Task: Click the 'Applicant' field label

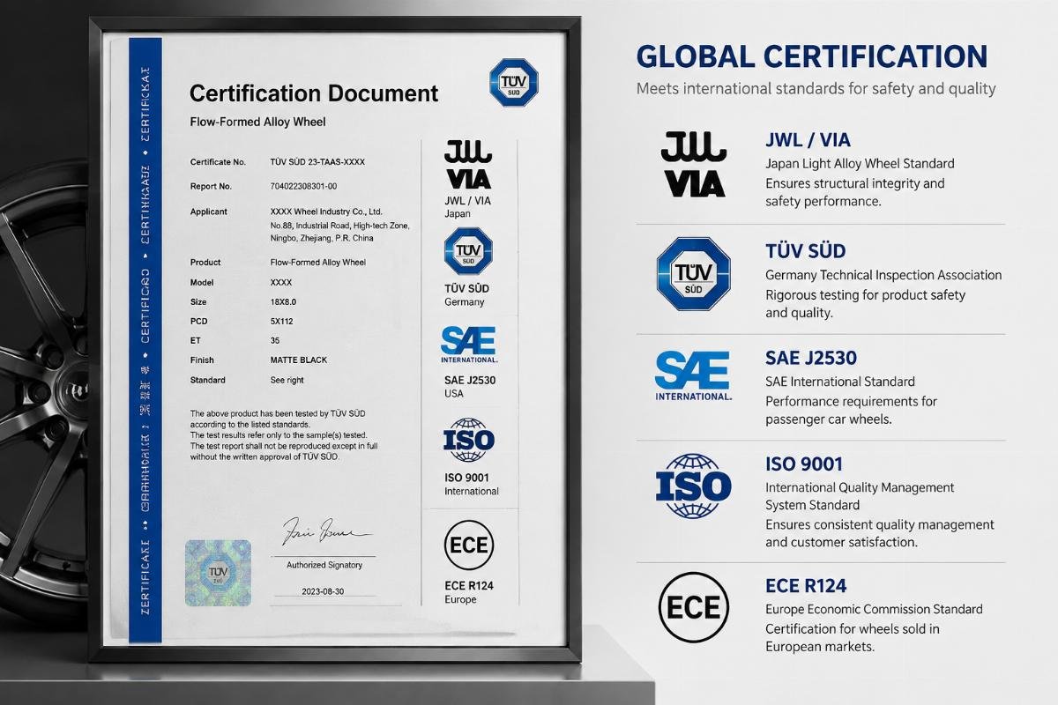Action: pyautogui.click(x=208, y=211)
